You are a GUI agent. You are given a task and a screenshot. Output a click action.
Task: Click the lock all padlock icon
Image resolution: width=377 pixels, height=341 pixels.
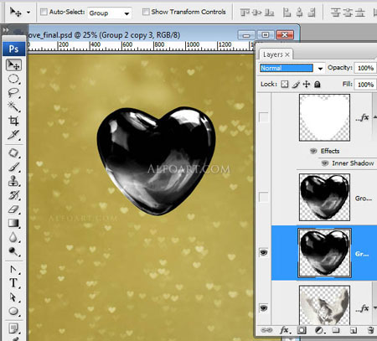(318, 84)
